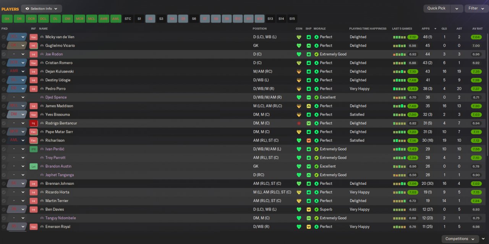The image size is (489, 244).
Task: Click injury condition icon for Rodrigo Bentancur
Action: point(299,123)
